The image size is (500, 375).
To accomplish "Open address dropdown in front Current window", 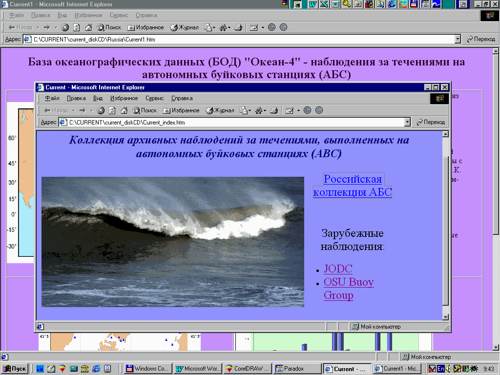I will point(408,122).
